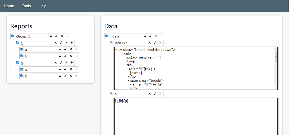289x135 pixels.
Task: Open the Help menu
Action: click(42, 6)
